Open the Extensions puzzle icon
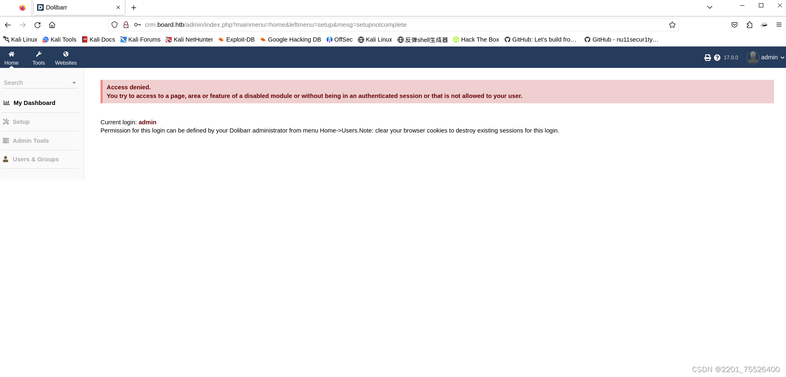Viewport: 786px width, 377px height. pyautogui.click(x=749, y=25)
